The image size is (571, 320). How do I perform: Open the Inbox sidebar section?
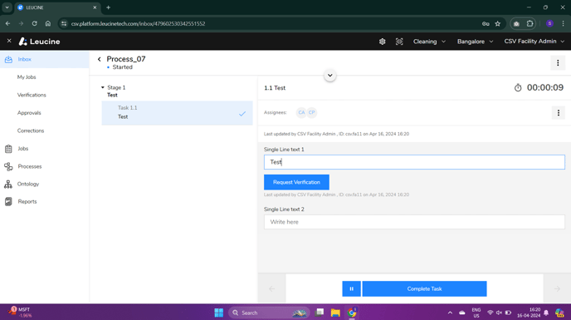pyautogui.click(x=45, y=60)
